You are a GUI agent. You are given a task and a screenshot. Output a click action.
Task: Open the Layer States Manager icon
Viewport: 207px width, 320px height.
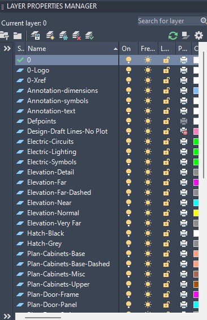36,36
